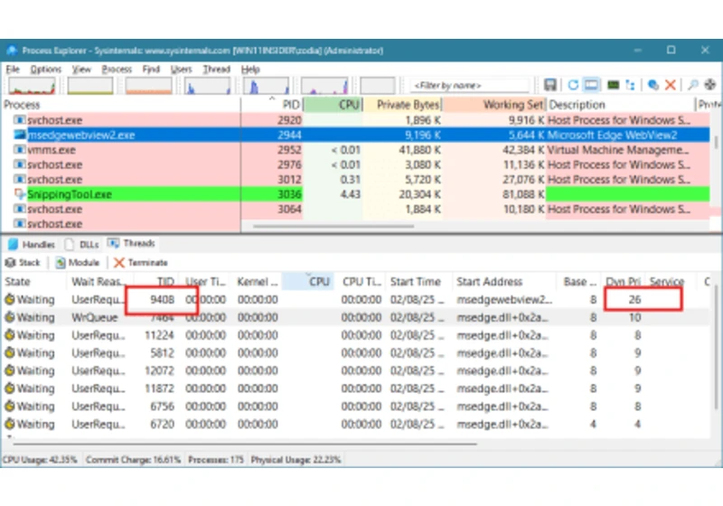The width and height of the screenshot is (723, 506).
Task: Sort by Description column header
Action: point(621,105)
